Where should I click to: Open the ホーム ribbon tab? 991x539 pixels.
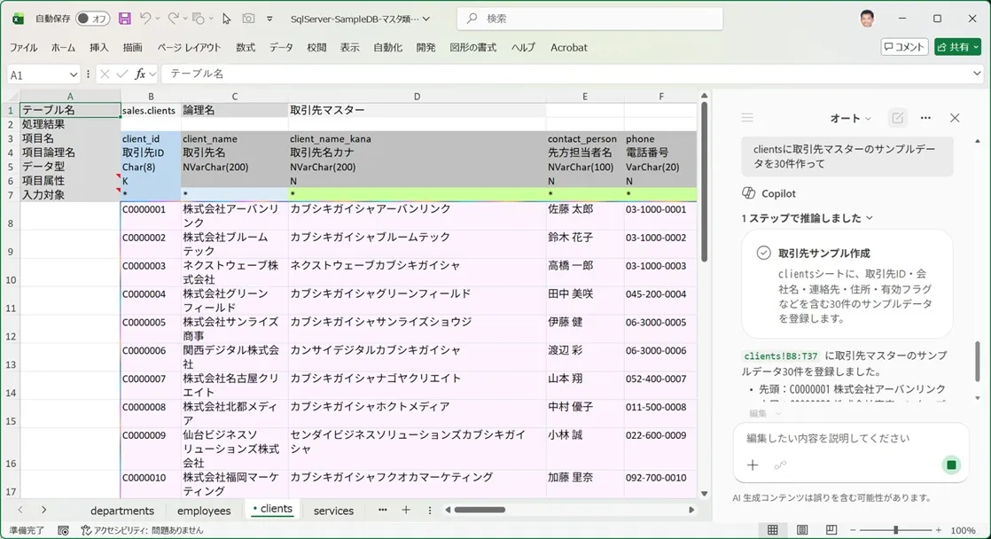coord(63,47)
